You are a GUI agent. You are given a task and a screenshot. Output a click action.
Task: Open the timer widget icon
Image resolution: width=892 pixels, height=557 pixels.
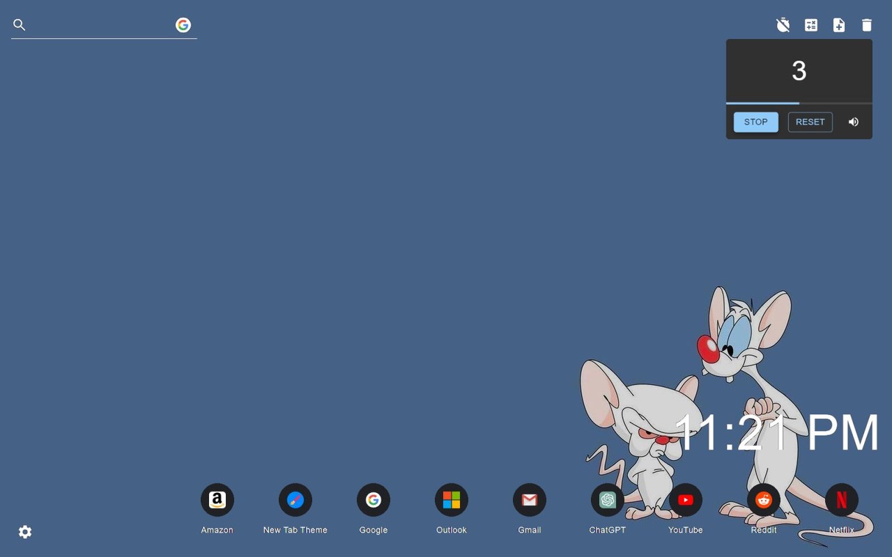[783, 25]
